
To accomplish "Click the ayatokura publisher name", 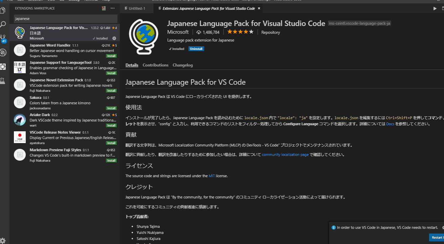I will 37,143.
